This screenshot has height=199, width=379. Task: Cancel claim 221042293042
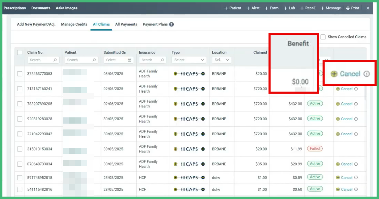point(344,134)
